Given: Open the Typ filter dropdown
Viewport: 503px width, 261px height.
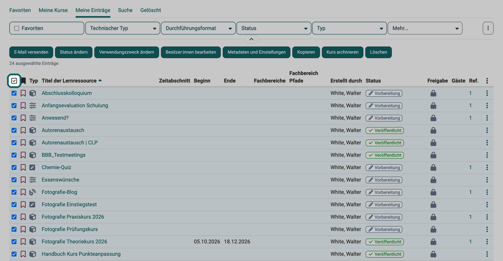Looking at the screenshot, I should 349,28.
